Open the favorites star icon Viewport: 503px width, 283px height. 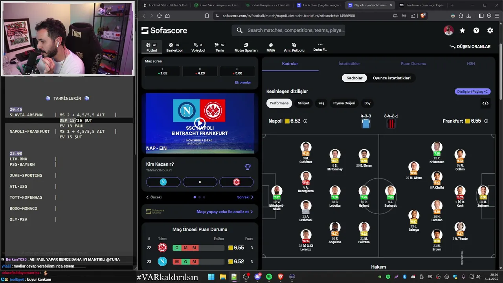click(463, 30)
